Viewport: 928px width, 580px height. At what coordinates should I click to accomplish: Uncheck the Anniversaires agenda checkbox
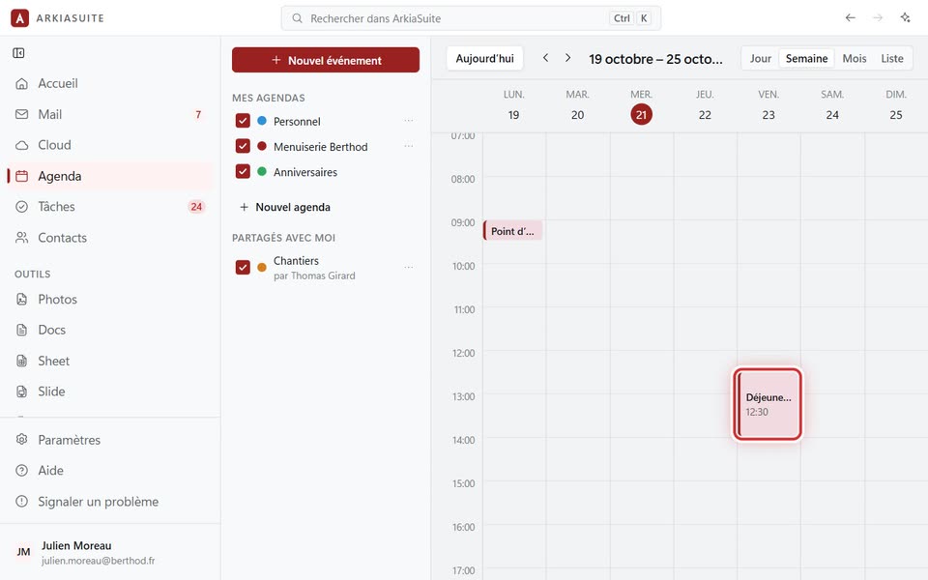(x=243, y=172)
